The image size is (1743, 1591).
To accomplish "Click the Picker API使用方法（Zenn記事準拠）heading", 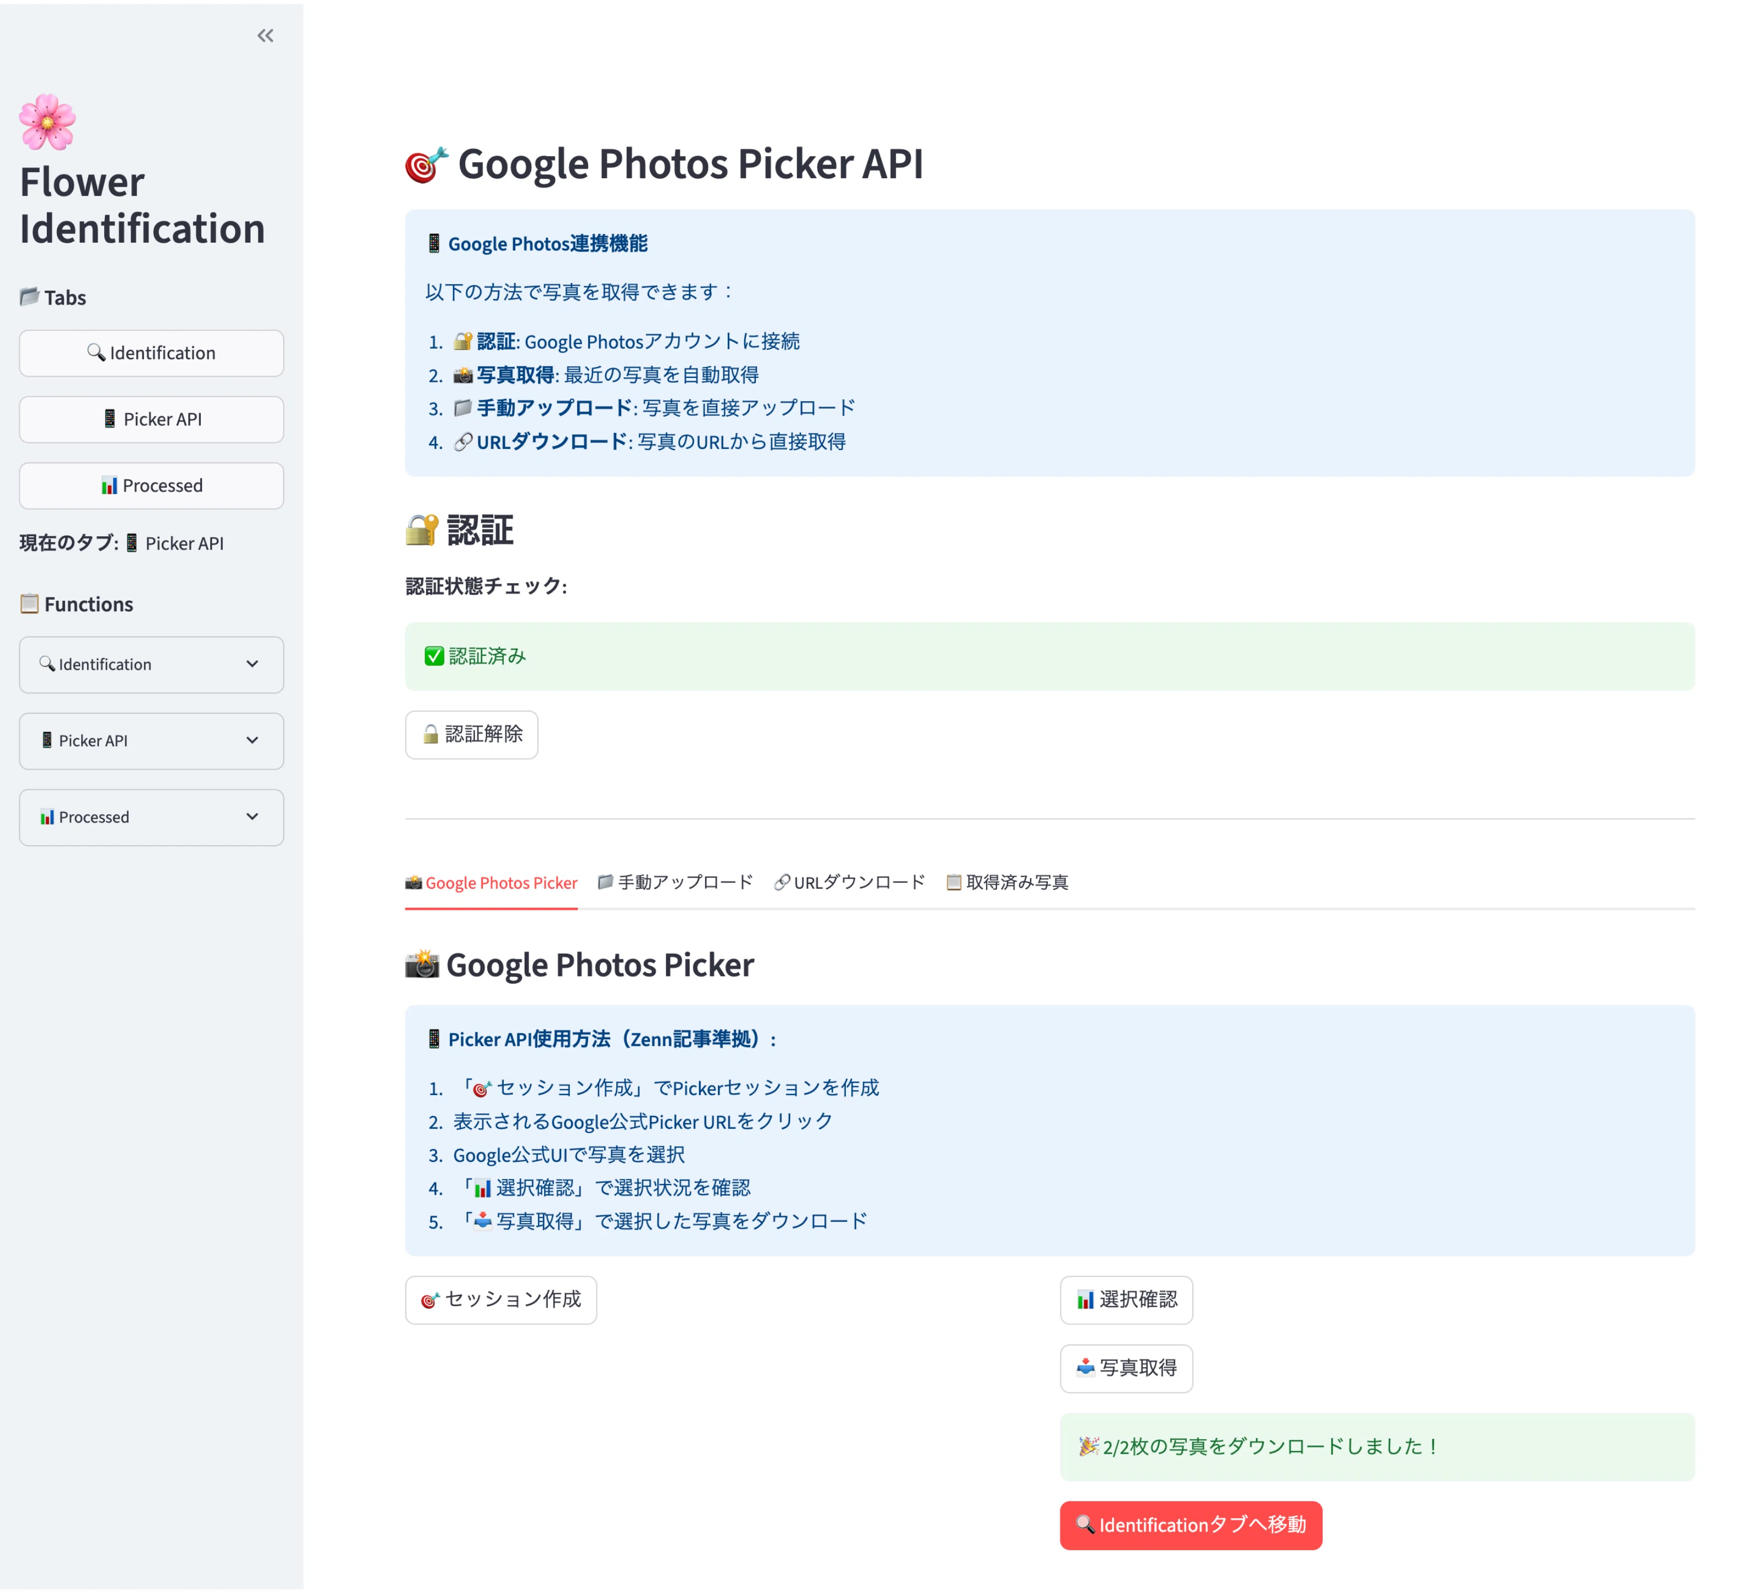I will (602, 1039).
